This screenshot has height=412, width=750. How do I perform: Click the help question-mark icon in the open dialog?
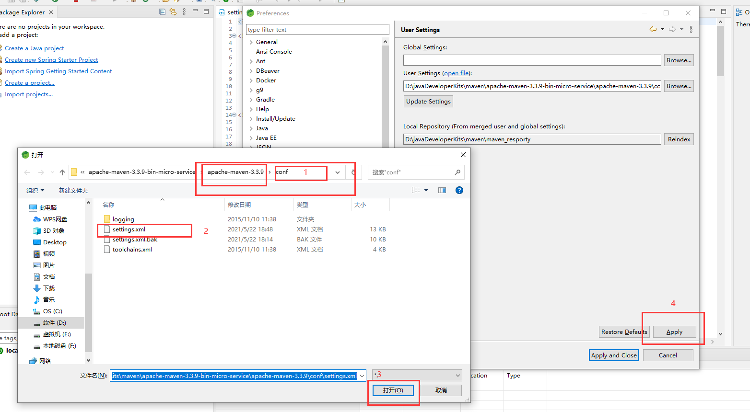(x=459, y=190)
